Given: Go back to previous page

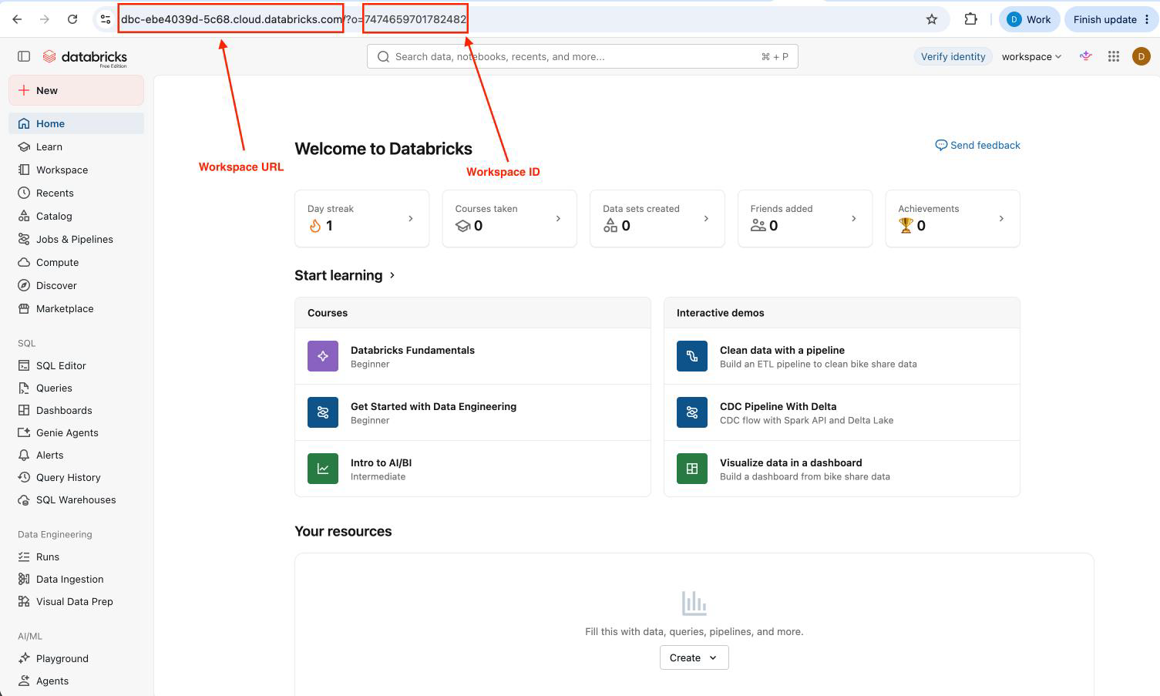Looking at the screenshot, I should pos(18,19).
